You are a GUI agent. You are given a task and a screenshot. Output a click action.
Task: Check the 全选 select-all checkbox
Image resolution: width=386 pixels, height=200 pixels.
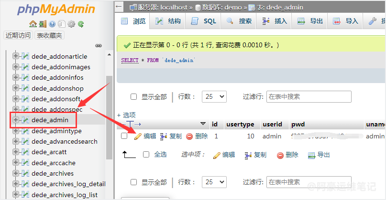[146, 155]
